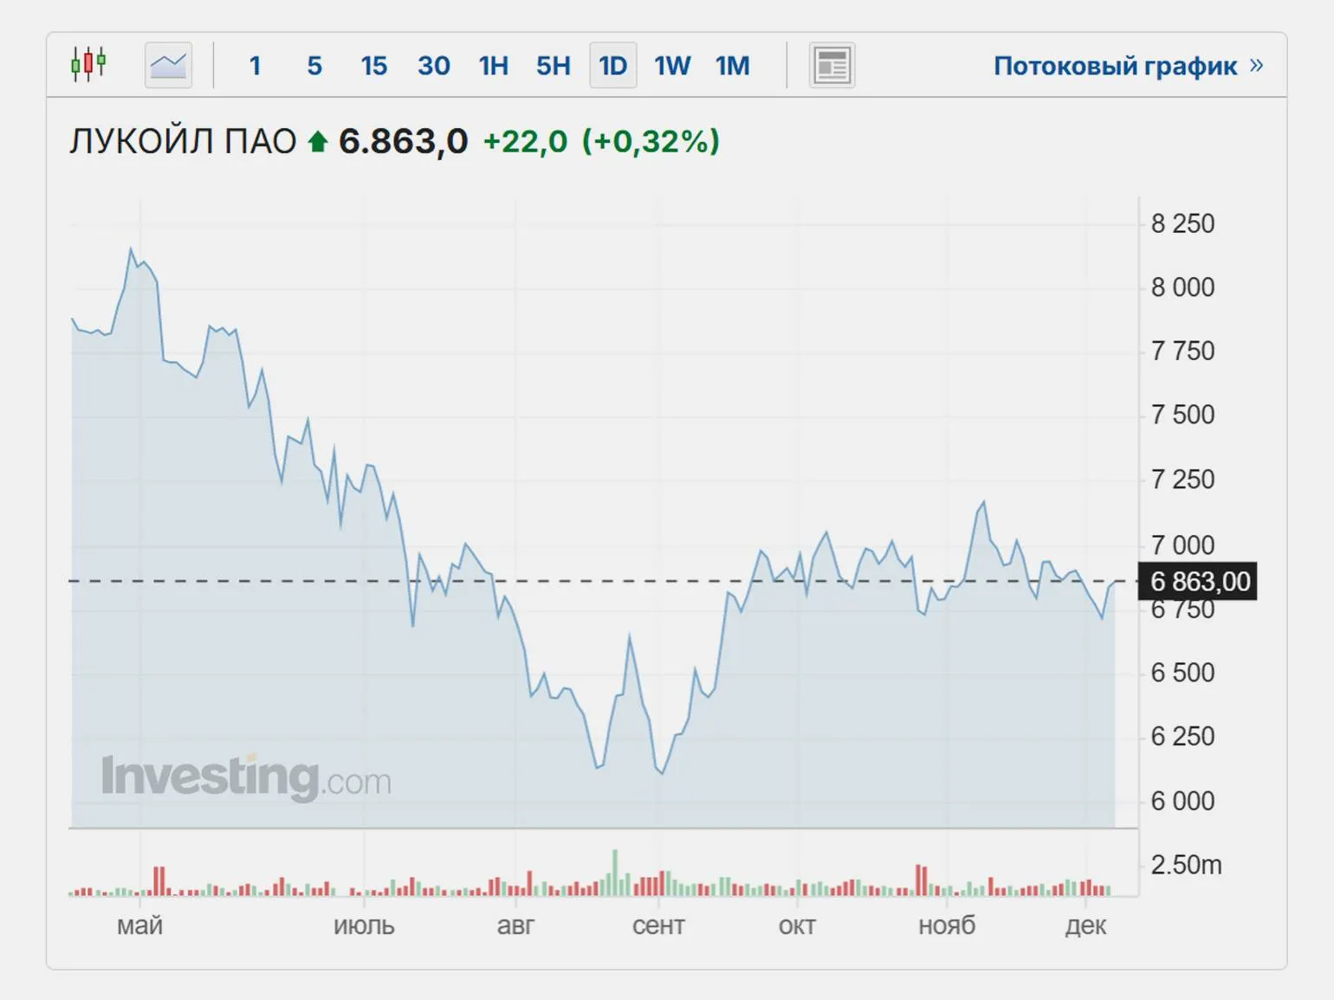Viewport: 1334px width, 1000px height.
Task: Open the Потоковый график link
Action: tap(1115, 66)
